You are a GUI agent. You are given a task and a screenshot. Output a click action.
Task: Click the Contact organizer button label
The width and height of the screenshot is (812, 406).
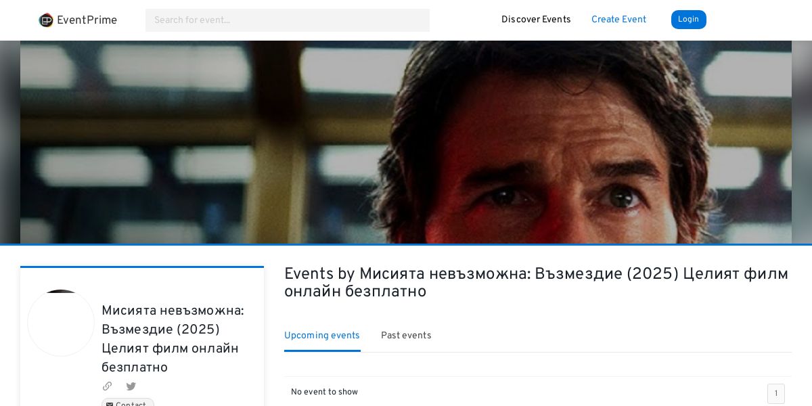131,405
